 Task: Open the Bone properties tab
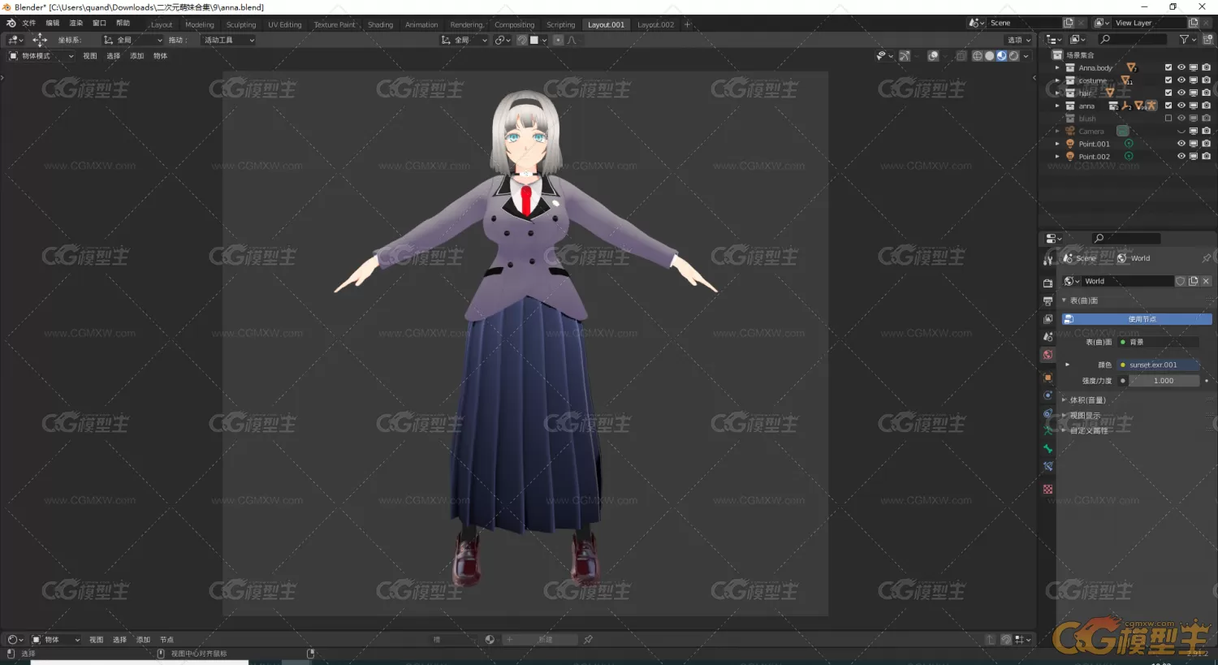pyautogui.click(x=1047, y=448)
